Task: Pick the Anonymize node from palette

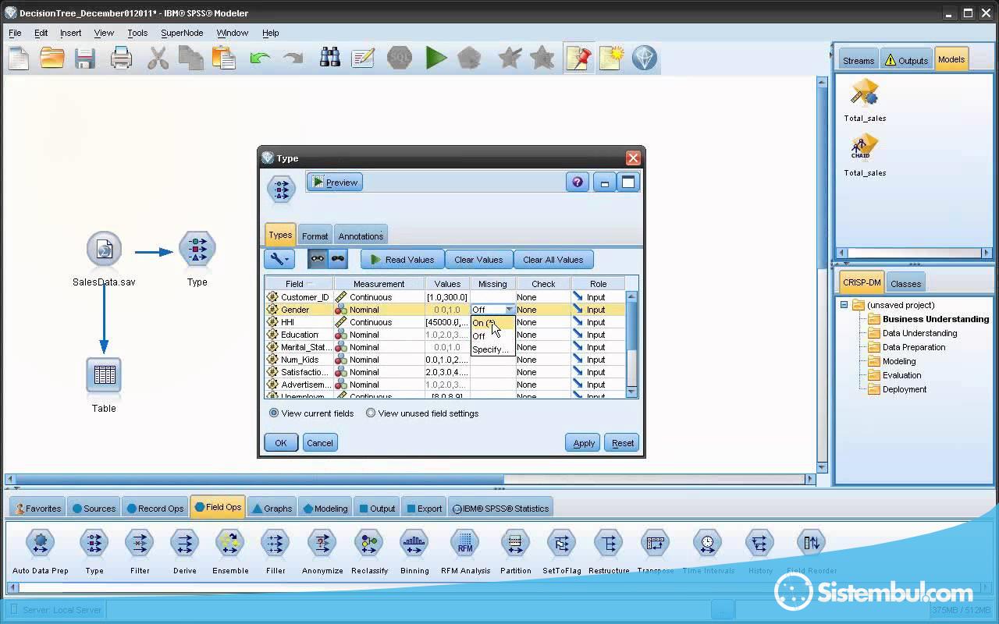Action: pyautogui.click(x=322, y=543)
